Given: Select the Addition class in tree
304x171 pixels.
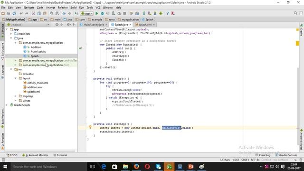Looking at the screenshot, I should coord(36,47).
